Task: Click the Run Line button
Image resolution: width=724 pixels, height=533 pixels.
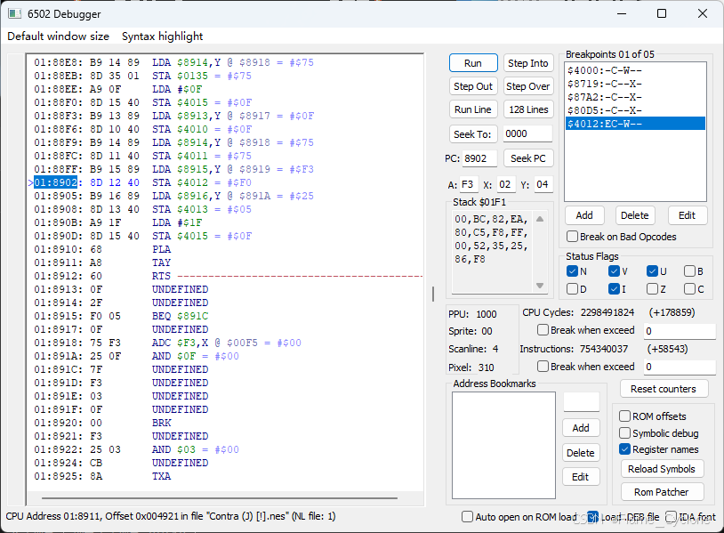Action: pyautogui.click(x=473, y=109)
